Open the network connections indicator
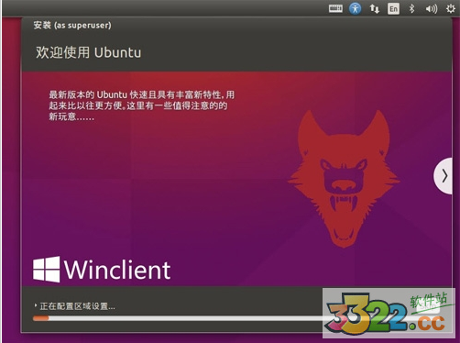 click(x=375, y=9)
